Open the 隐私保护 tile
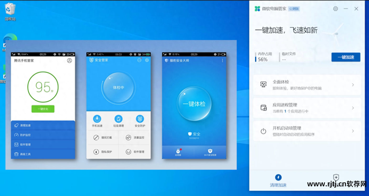 (103, 152)
